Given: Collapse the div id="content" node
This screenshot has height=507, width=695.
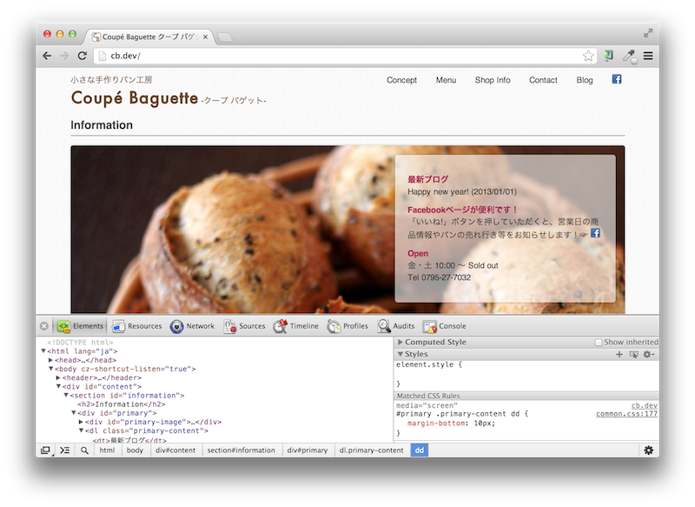Looking at the screenshot, I should 58,386.
